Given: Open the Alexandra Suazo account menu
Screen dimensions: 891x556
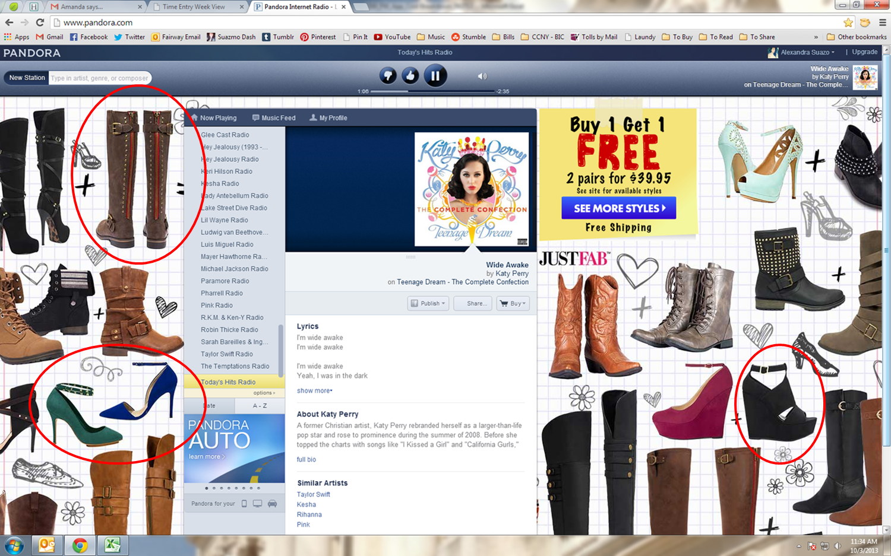Looking at the screenshot, I should pos(807,52).
